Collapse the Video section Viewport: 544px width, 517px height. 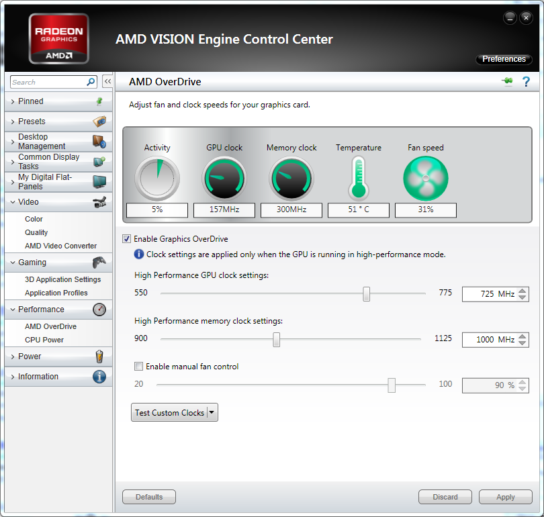(x=58, y=202)
